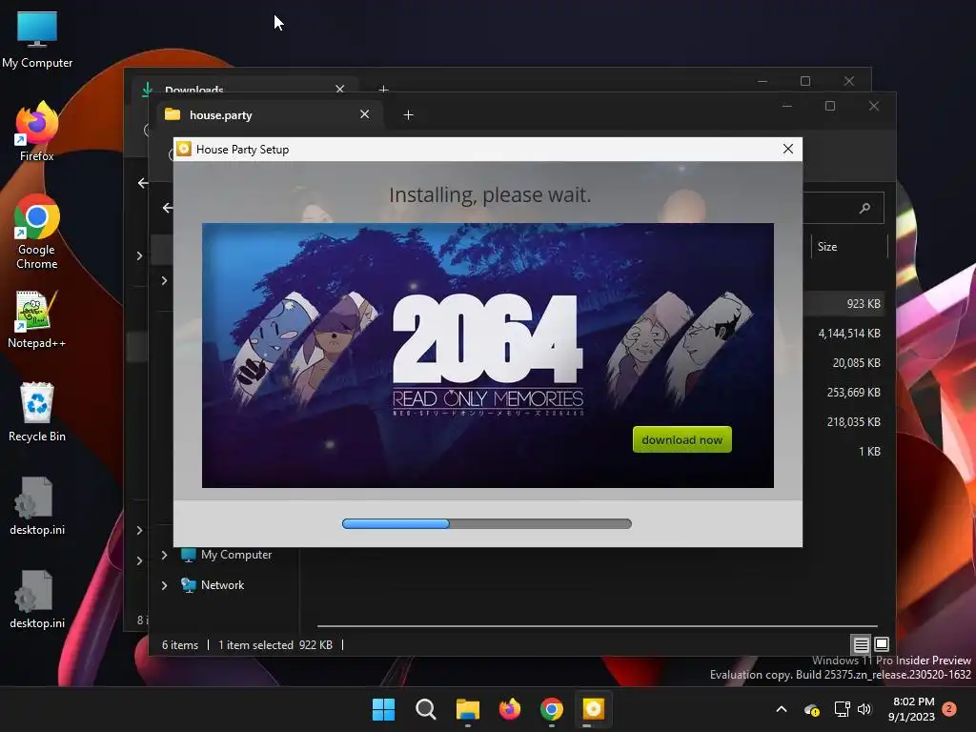
Task: Click House Party Setup taskbar icon
Action: coord(593,709)
